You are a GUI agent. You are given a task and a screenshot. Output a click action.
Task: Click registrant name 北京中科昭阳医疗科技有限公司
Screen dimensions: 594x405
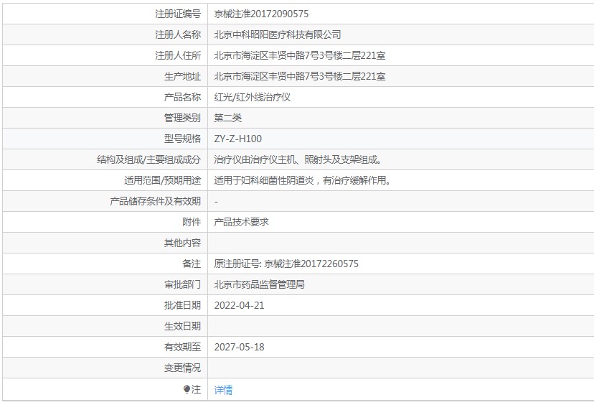278,35
